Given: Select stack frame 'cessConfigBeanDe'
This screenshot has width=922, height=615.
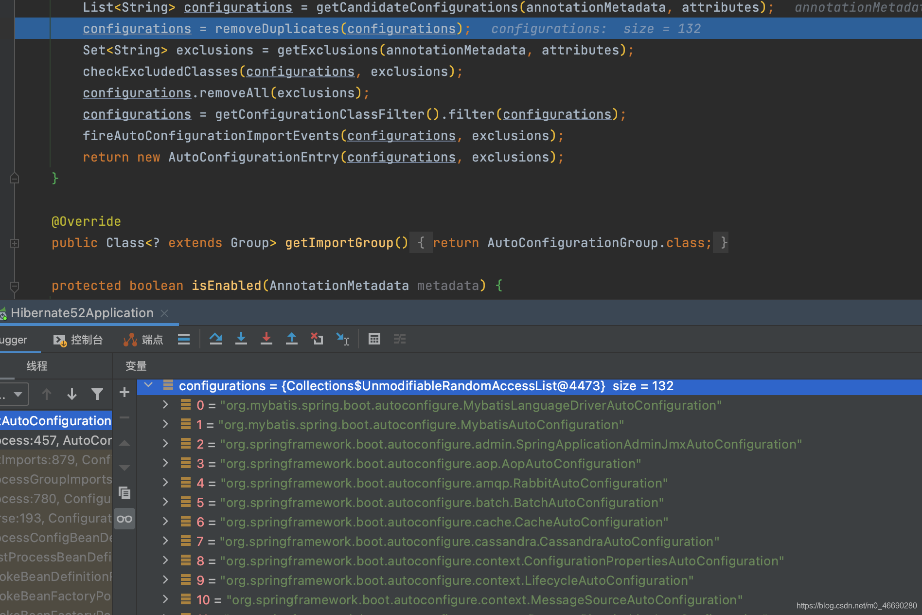Looking at the screenshot, I should tap(56, 538).
